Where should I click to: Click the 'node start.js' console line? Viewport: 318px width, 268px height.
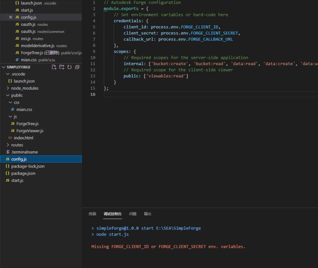tap(112, 234)
